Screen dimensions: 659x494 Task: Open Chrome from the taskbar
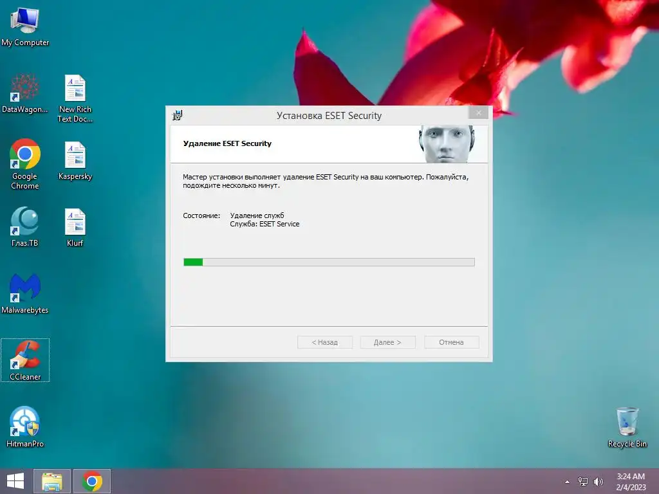pyautogui.click(x=92, y=481)
